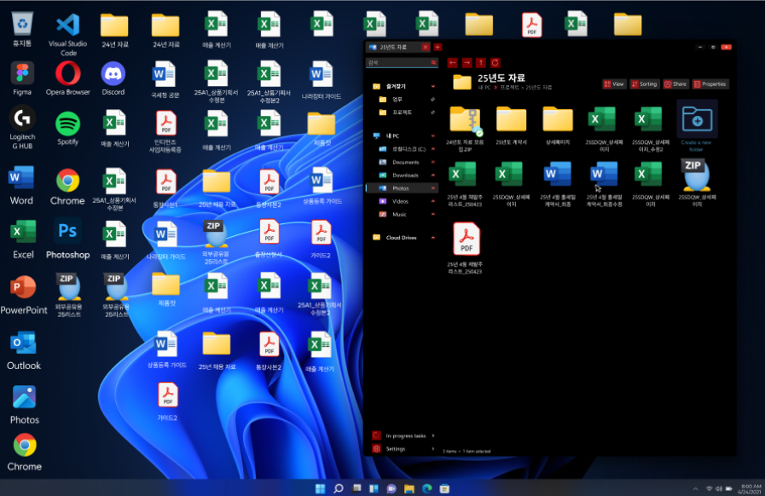
Task: Select Videos in the explorer sidebar
Action: [x=400, y=201]
